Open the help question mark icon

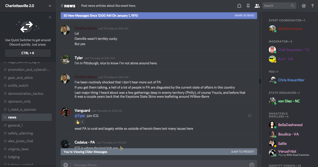click(x=312, y=6)
